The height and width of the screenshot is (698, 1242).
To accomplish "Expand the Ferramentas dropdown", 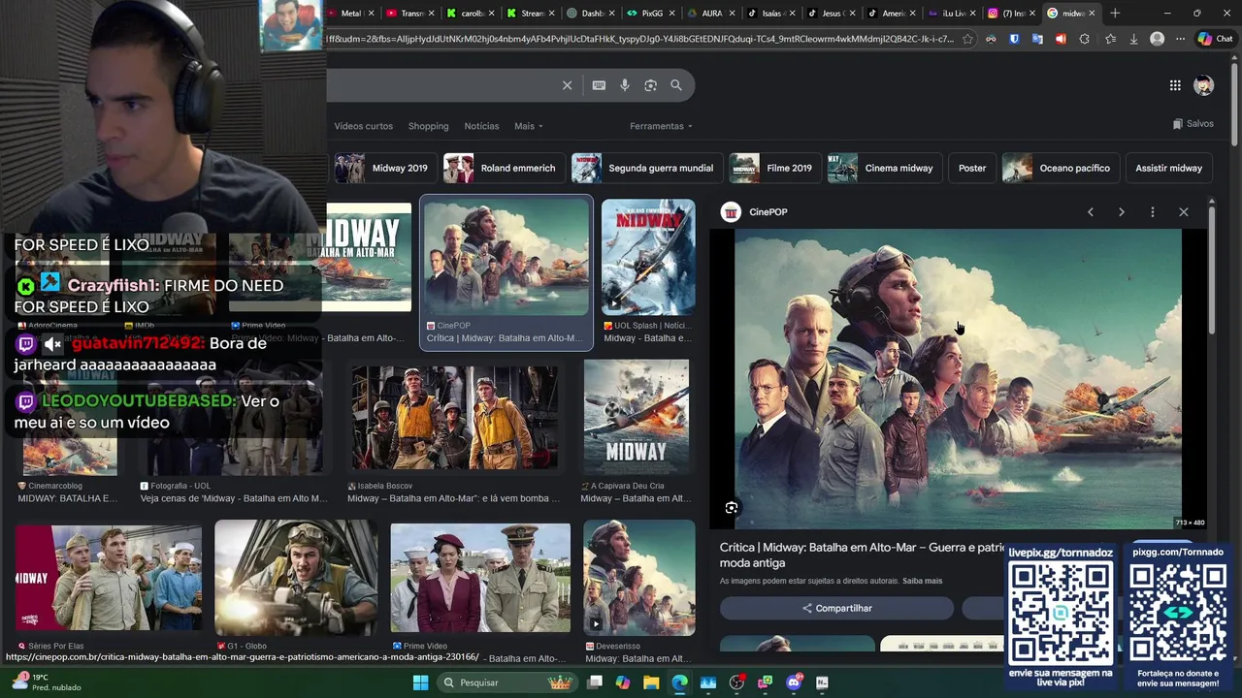I will (x=661, y=126).
